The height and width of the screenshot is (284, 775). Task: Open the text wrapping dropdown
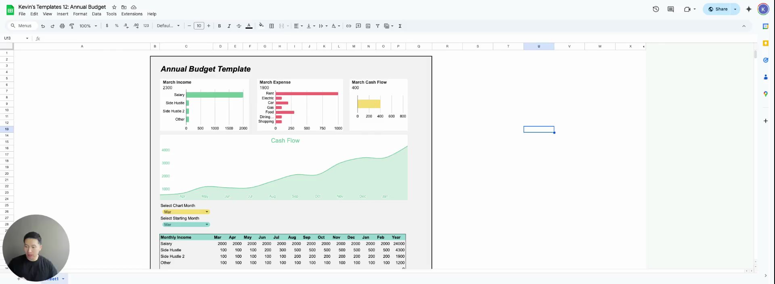323,26
